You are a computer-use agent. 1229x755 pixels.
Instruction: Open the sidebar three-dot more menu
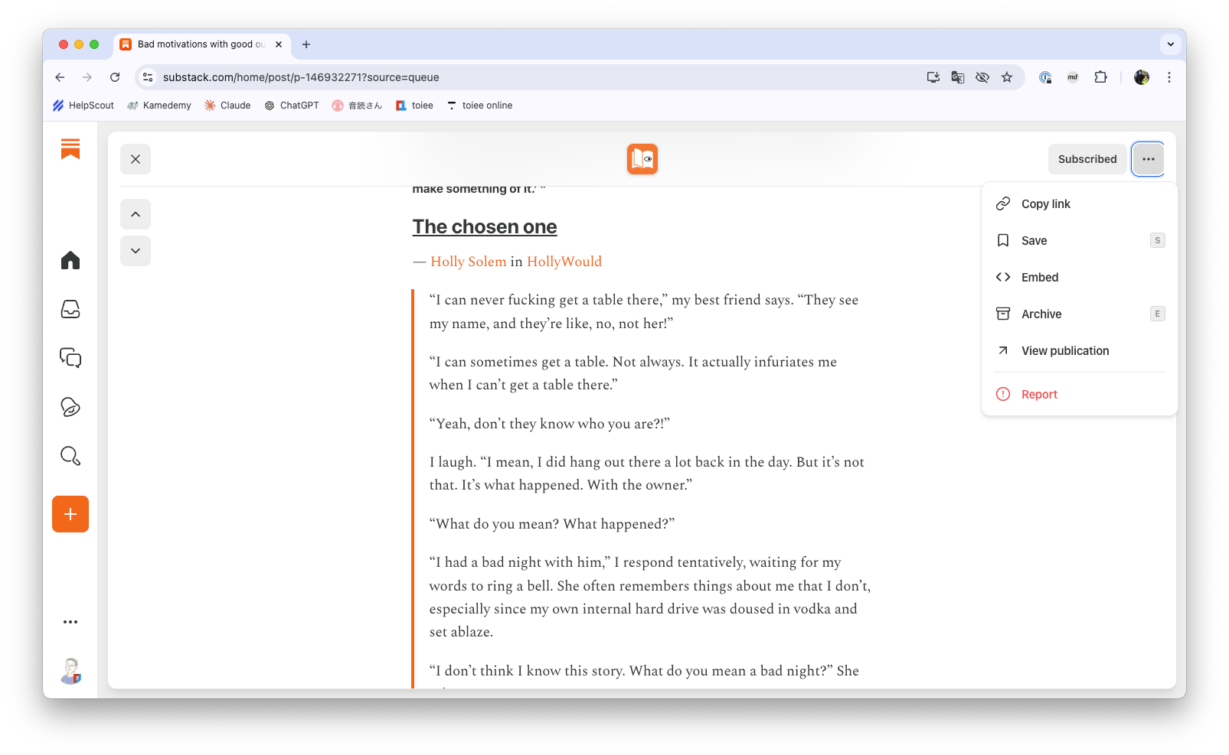(70, 622)
